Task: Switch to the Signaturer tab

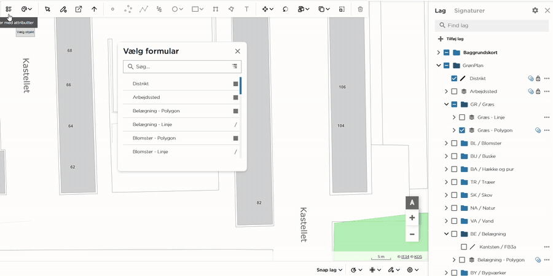Action: coord(469,10)
